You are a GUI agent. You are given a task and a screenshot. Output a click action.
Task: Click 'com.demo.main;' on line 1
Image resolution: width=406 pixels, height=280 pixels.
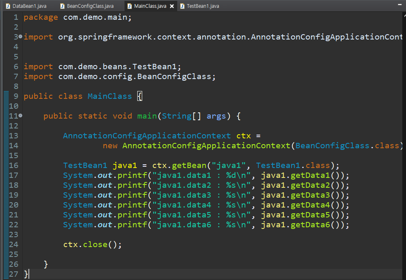coord(98,17)
